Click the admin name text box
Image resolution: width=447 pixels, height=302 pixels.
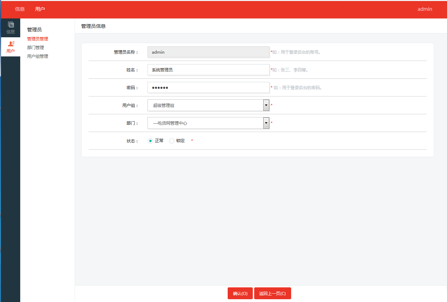(208, 52)
